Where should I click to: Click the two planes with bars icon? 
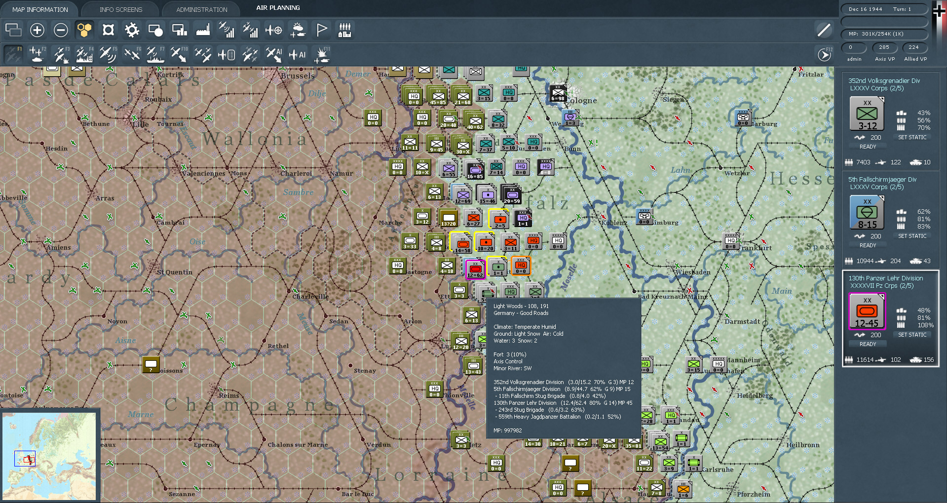[250, 30]
